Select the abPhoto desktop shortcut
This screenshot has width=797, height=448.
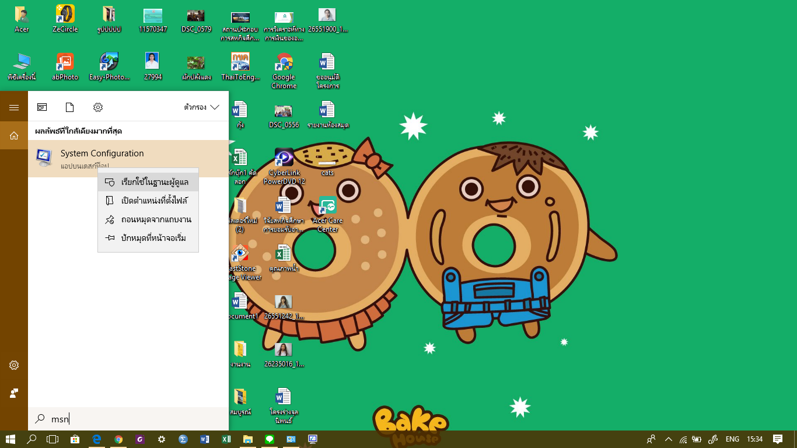tap(65, 67)
